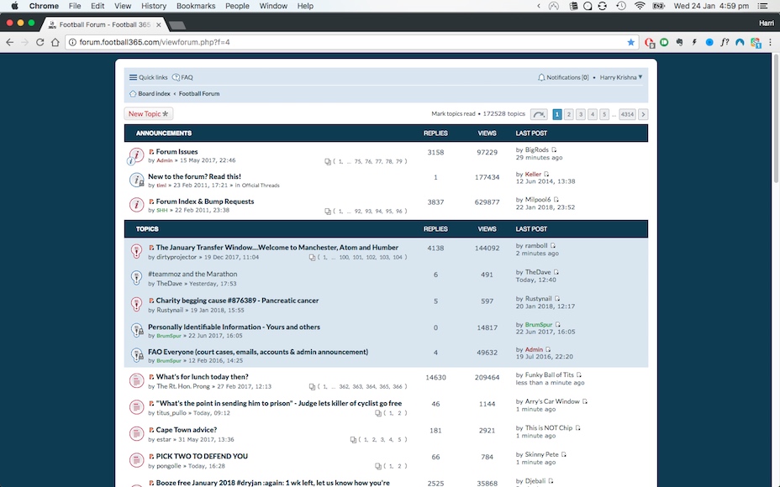780x487 pixels.
Task: Open BrumSpur profile in last post column
Action: tap(539, 324)
